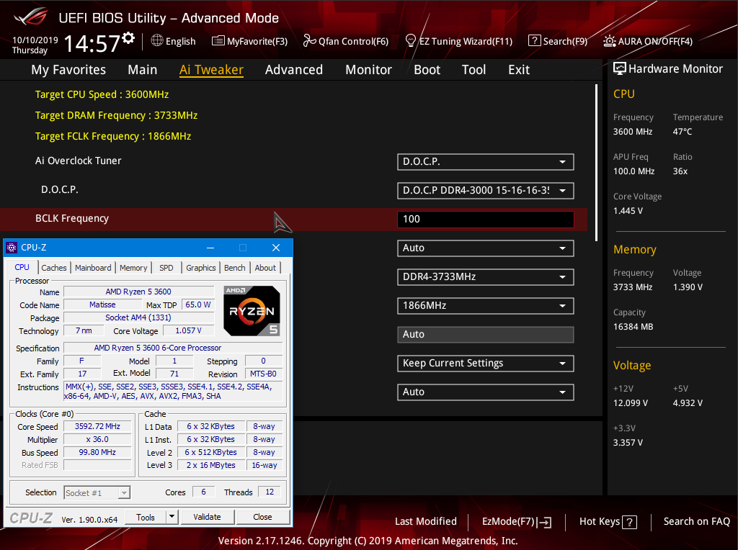Click the English language globe icon
The height and width of the screenshot is (550, 738).
click(x=157, y=40)
